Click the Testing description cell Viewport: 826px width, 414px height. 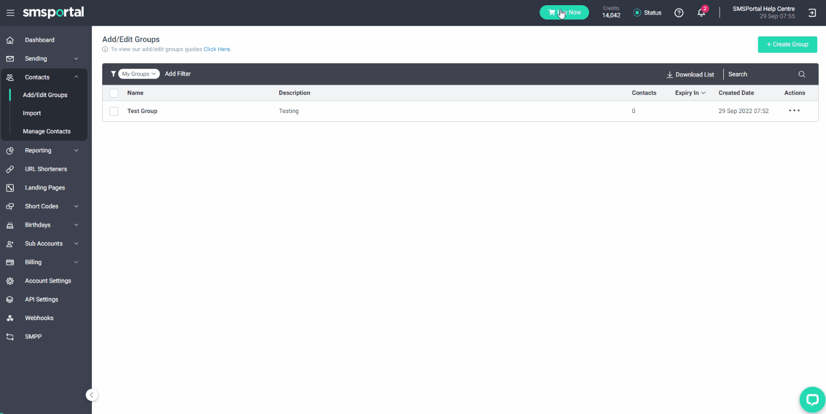[x=289, y=111]
